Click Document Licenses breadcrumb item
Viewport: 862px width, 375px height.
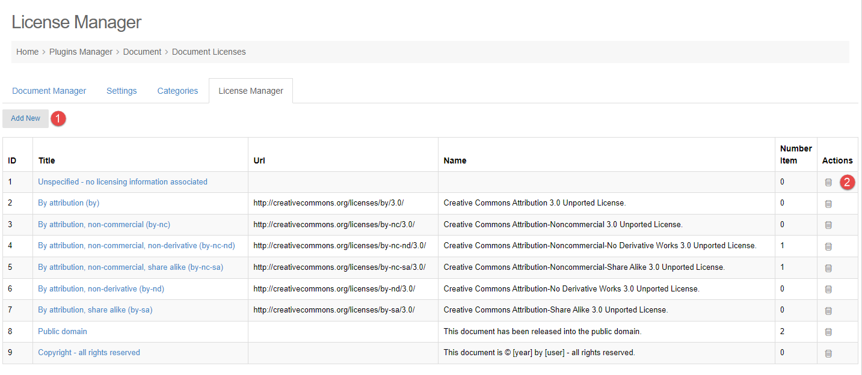tap(209, 52)
